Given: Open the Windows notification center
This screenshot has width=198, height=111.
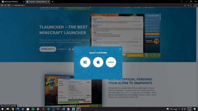Looking at the screenshot, I should click(195, 109).
